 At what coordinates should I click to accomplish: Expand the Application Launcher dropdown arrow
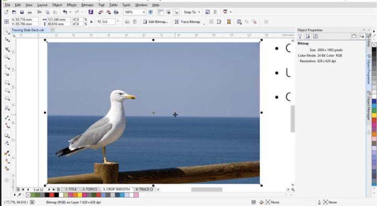231,12
